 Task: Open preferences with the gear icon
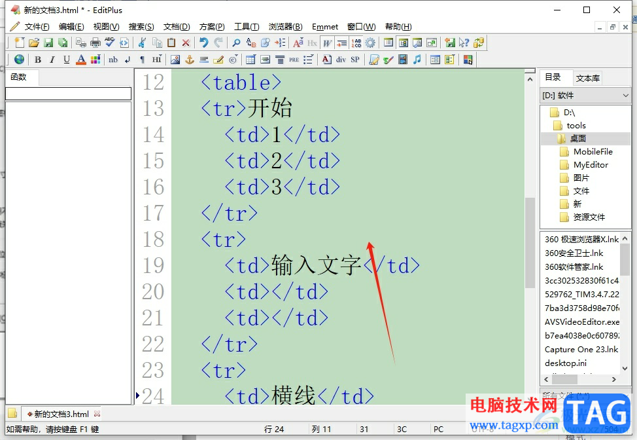[x=370, y=43]
